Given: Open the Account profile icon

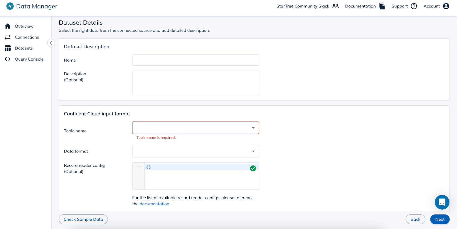Looking at the screenshot, I should point(446,6).
